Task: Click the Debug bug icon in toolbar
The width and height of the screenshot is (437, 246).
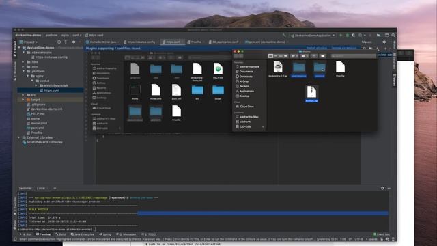Action: 348,36
